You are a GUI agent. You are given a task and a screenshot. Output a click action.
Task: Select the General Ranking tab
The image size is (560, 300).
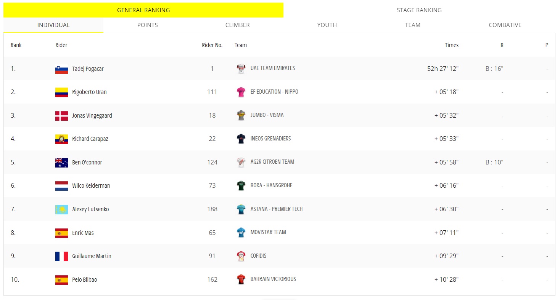[143, 10]
